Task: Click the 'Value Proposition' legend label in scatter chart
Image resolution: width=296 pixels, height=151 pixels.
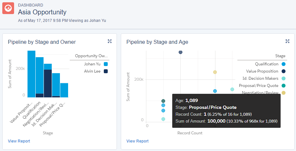Action: (x=262, y=71)
